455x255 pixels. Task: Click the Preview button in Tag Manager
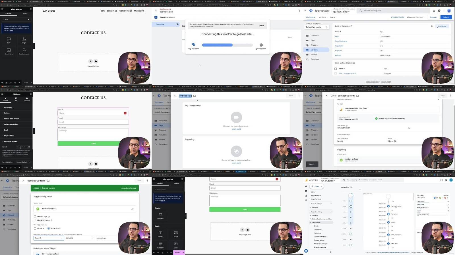pyautogui.click(x=433, y=17)
